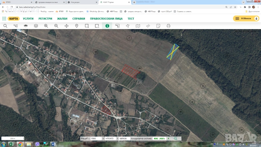
Task: Open Chrome from the taskbar
Action: pyautogui.click(x=20, y=144)
